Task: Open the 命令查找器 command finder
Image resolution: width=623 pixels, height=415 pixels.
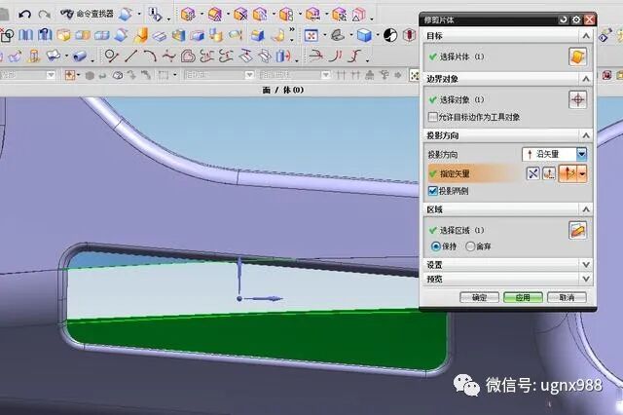Action: coord(87,14)
